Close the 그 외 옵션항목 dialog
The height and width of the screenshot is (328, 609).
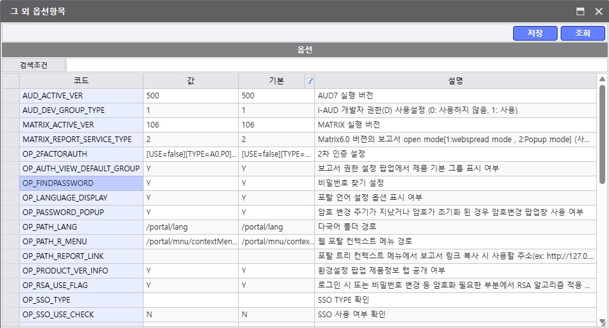(598, 11)
